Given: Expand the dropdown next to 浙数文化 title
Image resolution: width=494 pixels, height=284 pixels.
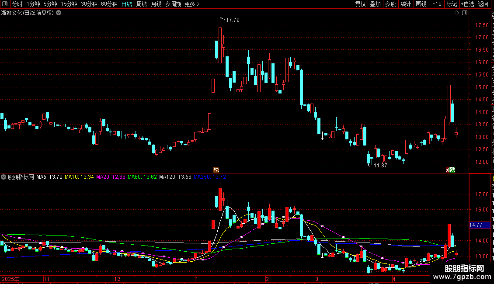Looking at the screenshot, I should pos(59,13).
